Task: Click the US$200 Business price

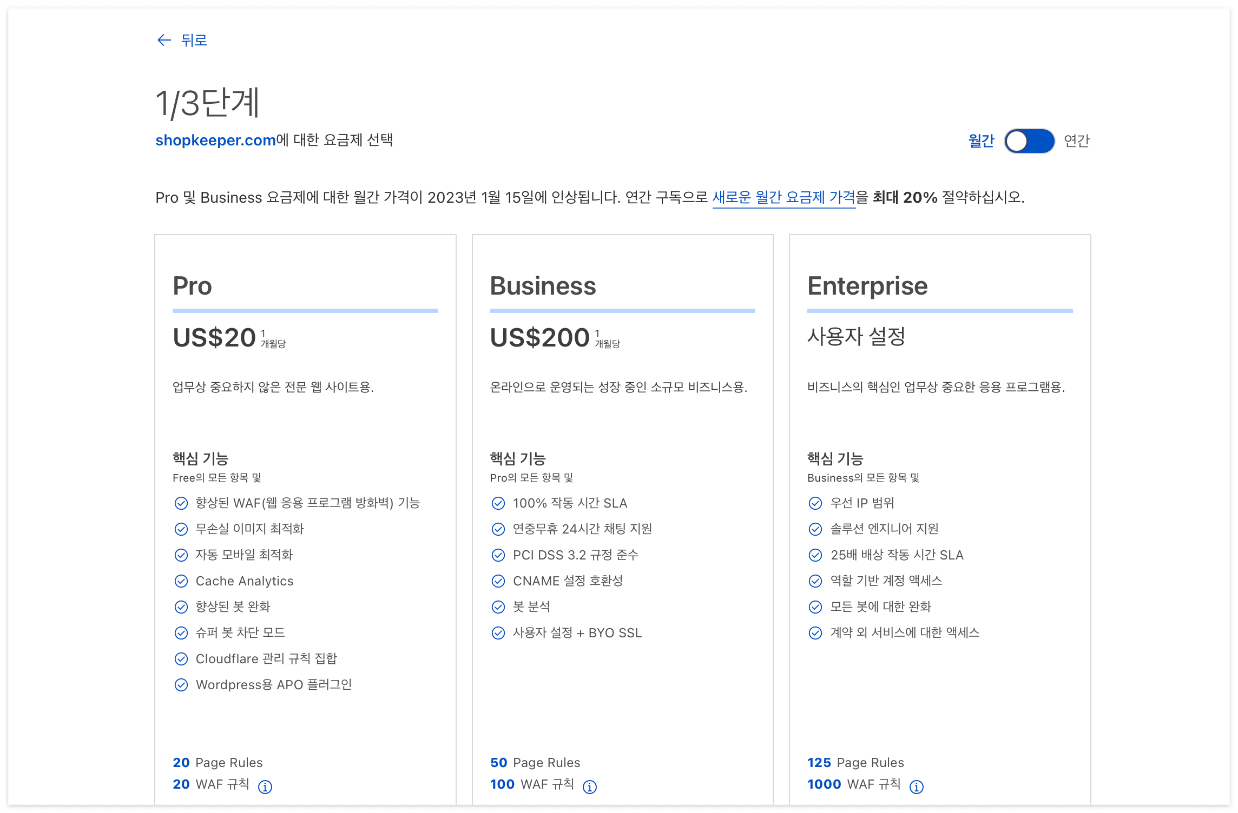Action: tap(539, 337)
